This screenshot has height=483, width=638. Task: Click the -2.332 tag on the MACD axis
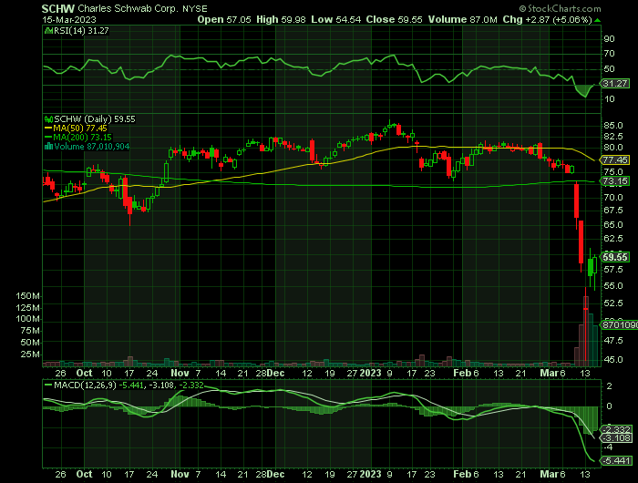(617, 430)
